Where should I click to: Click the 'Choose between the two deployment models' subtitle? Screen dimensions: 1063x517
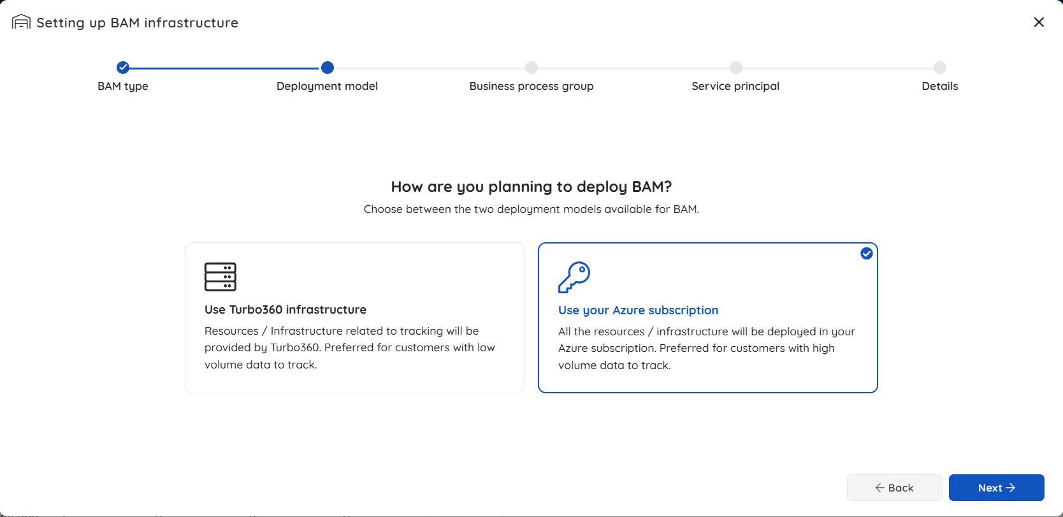pyautogui.click(x=531, y=209)
